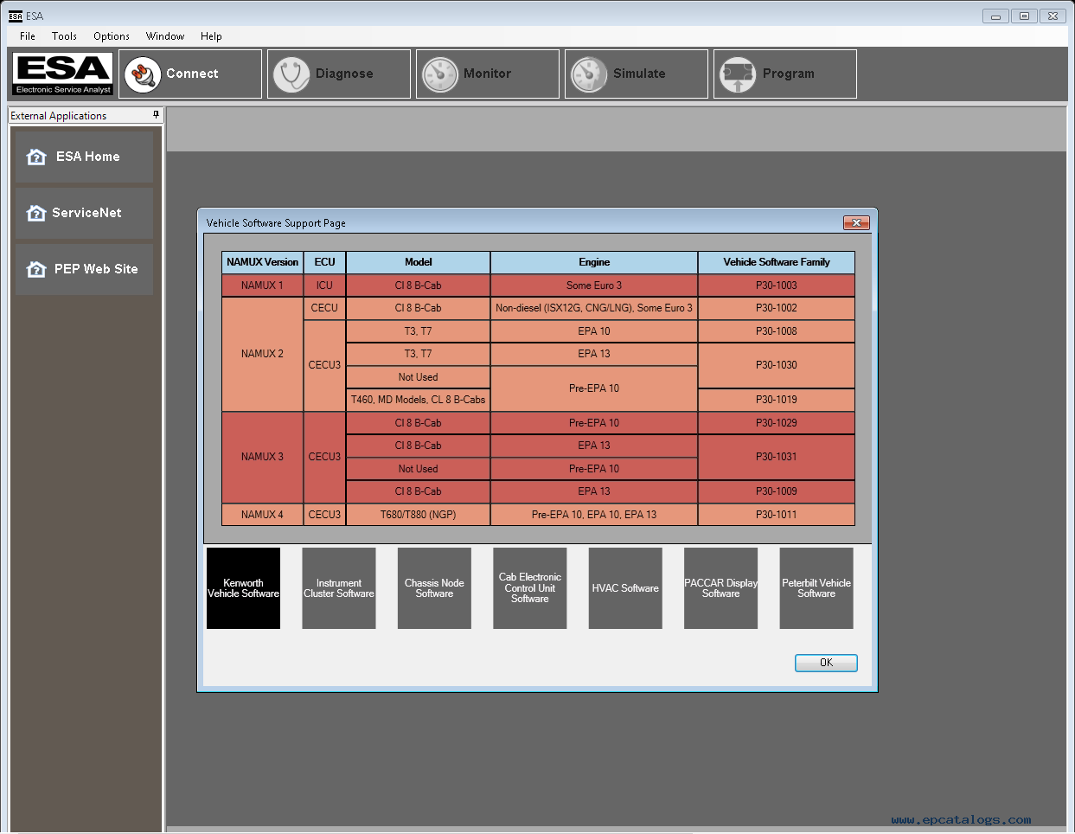The image size is (1075, 834).
Task: Select the Diagnose stethoscope icon
Action: pos(291,74)
